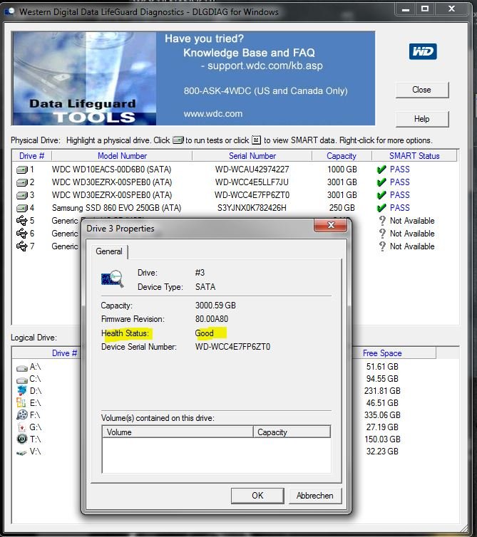Select model Samsung SSD 860 EVO 250GB

116,208
